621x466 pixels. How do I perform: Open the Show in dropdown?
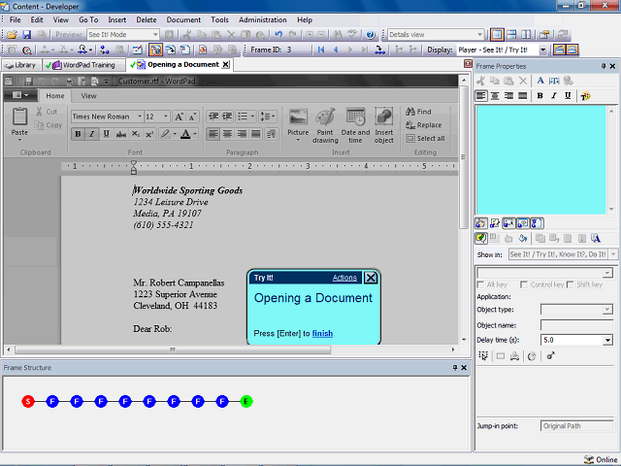613,254
